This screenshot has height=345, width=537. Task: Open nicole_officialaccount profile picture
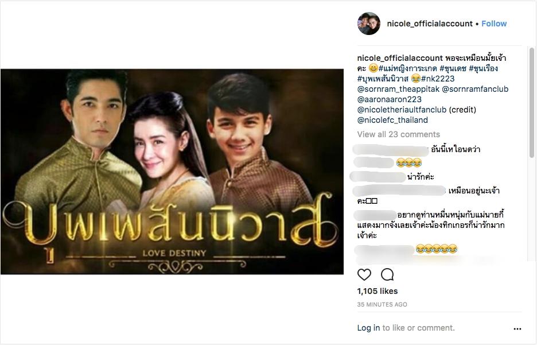[369, 24]
